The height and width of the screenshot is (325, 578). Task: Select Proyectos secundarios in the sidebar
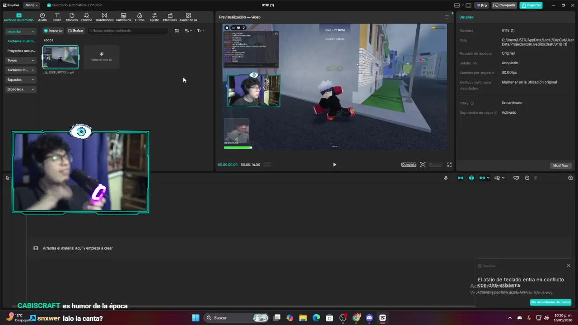click(x=21, y=51)
